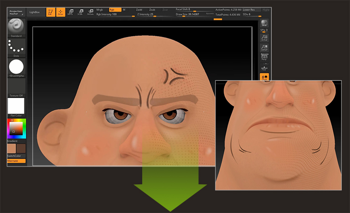Screen dimensions: 350x213
Task: Click the AAHalf zoom icon
Action: pos(264,47)
